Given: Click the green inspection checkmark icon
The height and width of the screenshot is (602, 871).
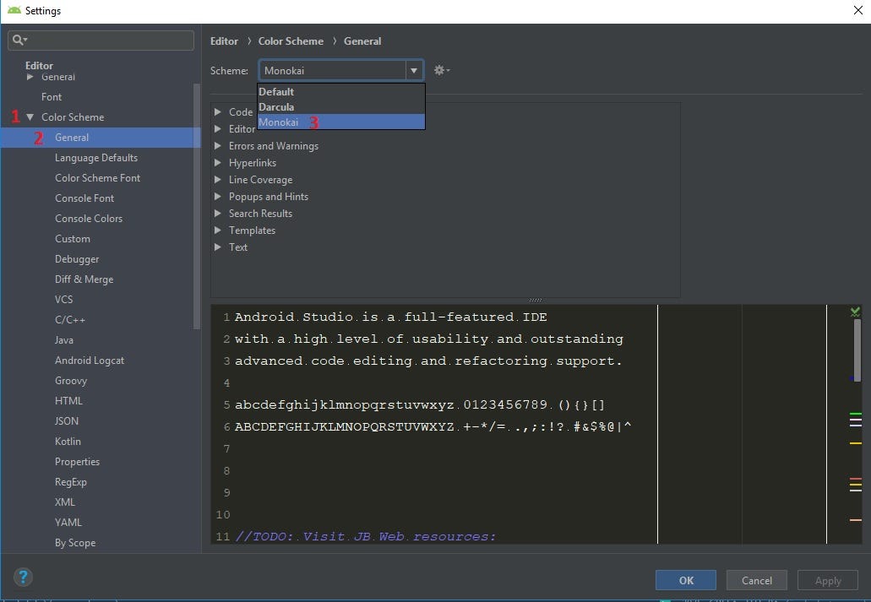Looking at the screenshot, I should click(x=856, y=312).
